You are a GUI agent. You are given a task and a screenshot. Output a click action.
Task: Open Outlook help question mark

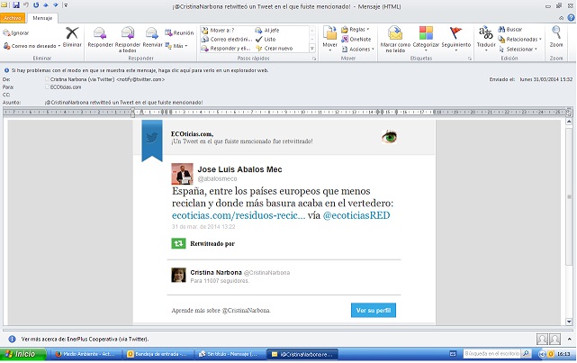click(x=571, y=17)
